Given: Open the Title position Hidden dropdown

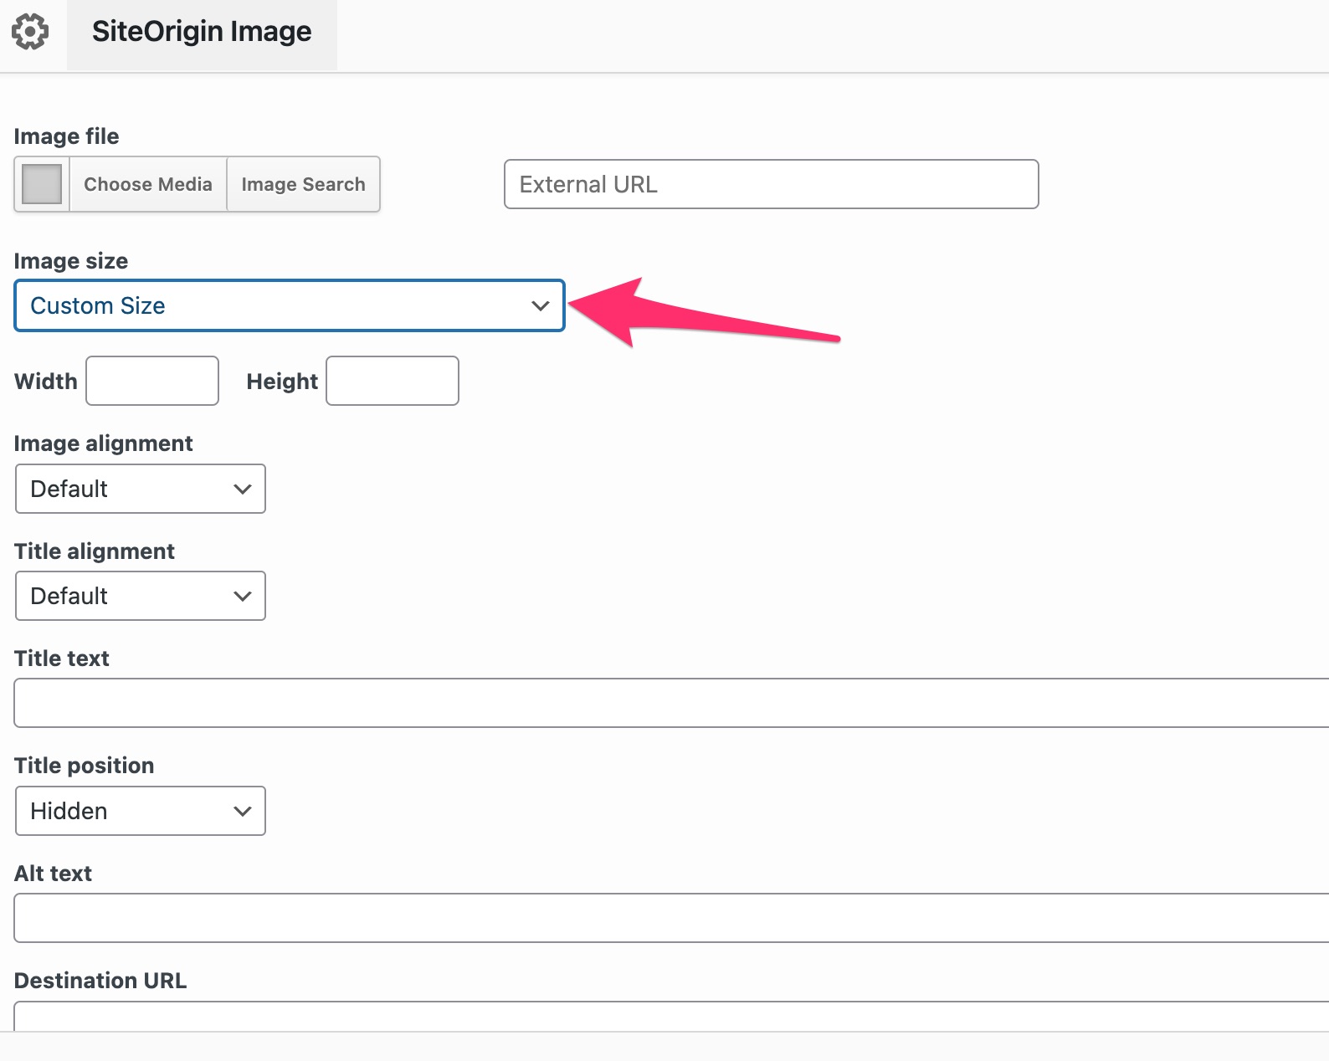Looking at the screenshot, I should click(141, 811).
